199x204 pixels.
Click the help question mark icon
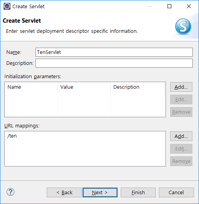pos(11,192)
